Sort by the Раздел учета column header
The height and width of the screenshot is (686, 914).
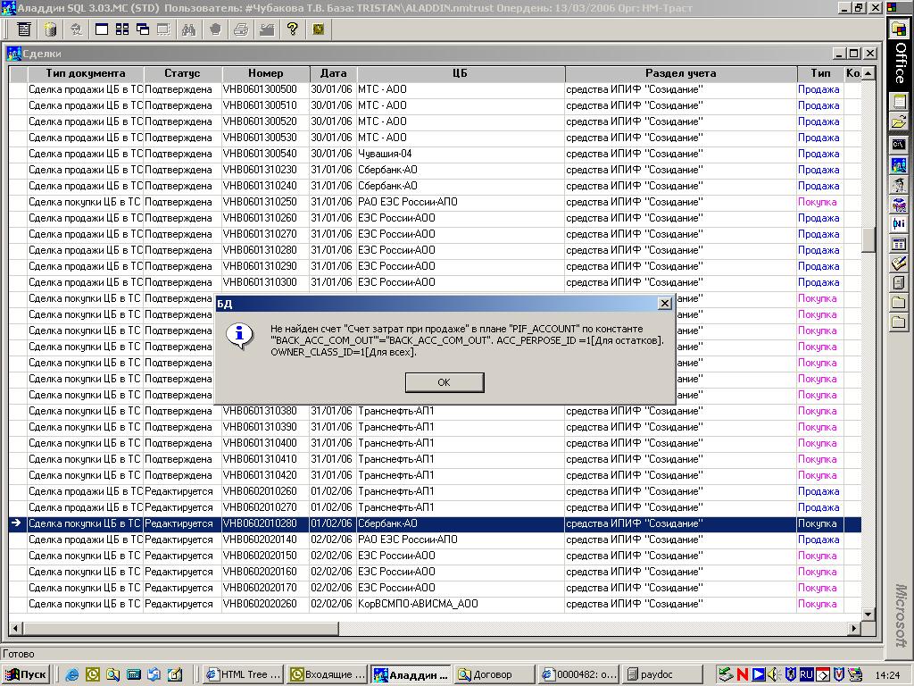click(681, 73)
